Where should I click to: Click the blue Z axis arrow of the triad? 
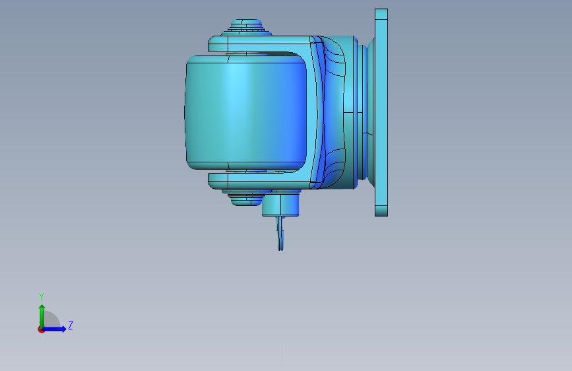coord(55,329)
